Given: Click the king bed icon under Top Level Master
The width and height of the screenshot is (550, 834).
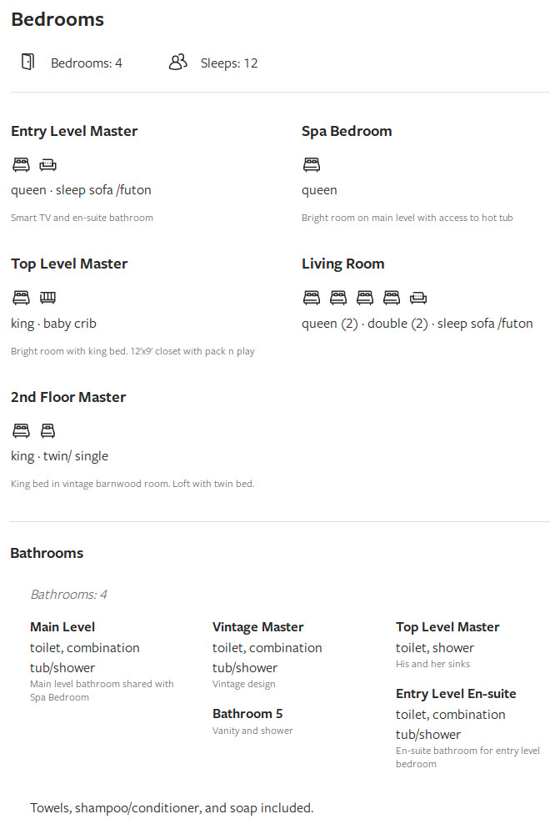Looking at the screenshot, I should [x=22, y=298].
